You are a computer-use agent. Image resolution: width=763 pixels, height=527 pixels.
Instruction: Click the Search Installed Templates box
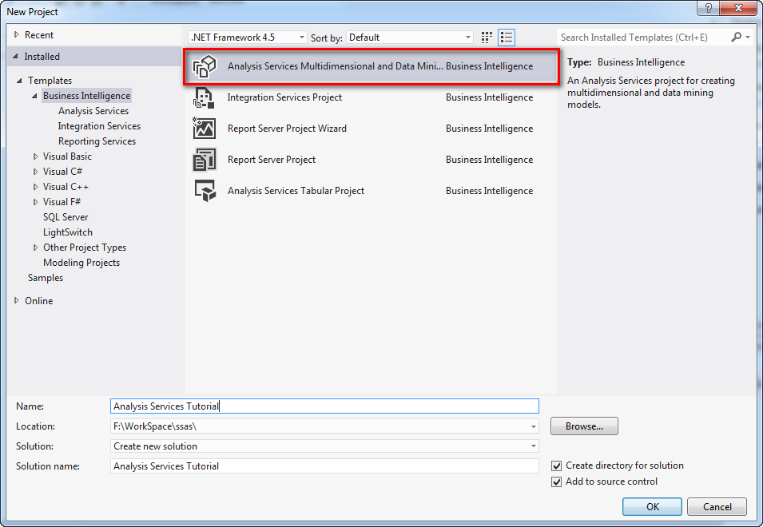[x=643, y=38]
